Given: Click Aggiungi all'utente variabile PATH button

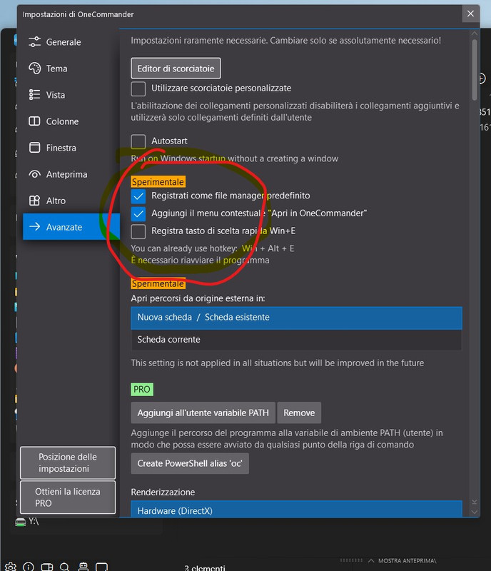Looking at the screenshot, I should pos(203,413).
